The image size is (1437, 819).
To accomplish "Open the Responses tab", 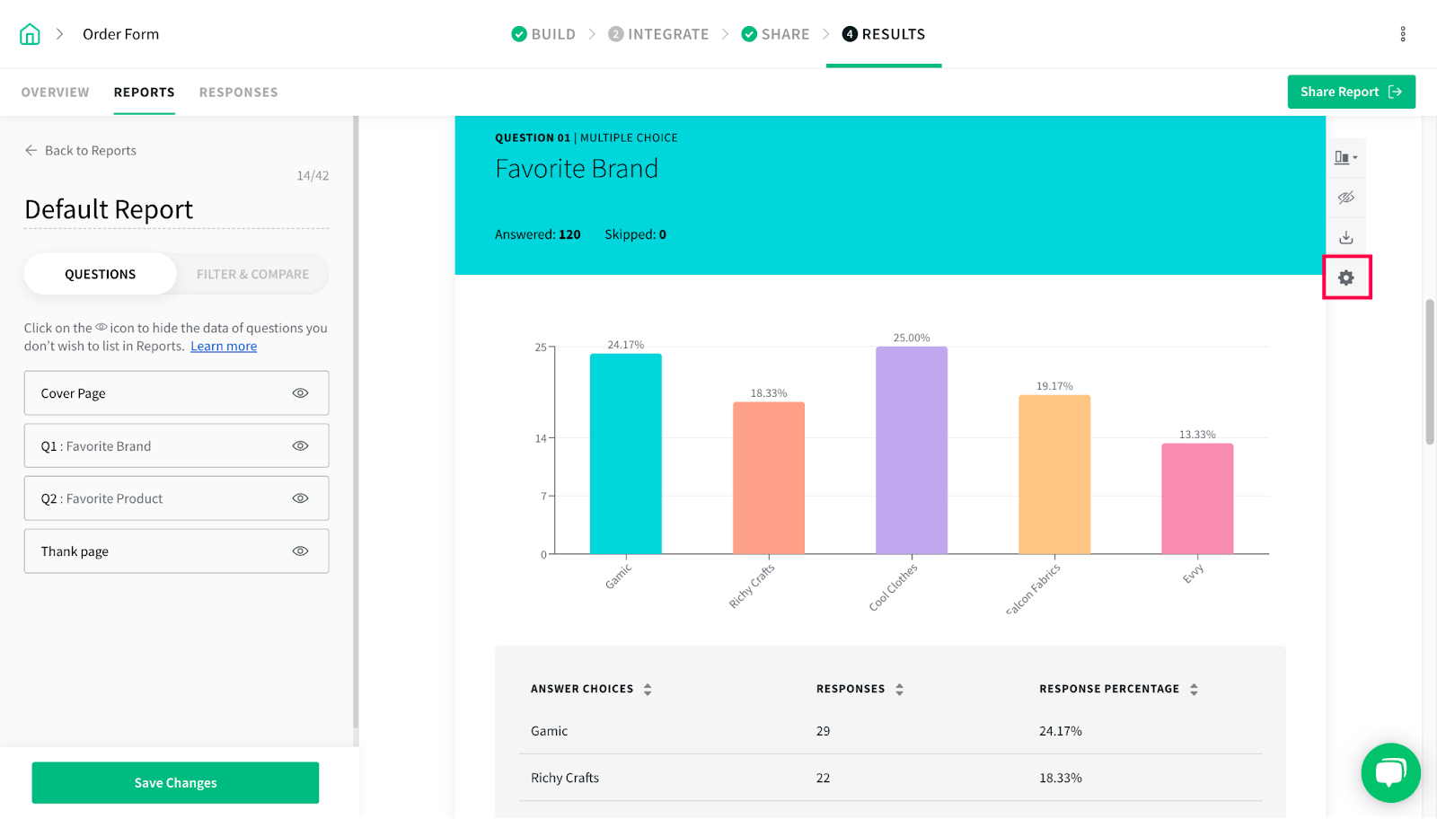I will tap(239, 92).
